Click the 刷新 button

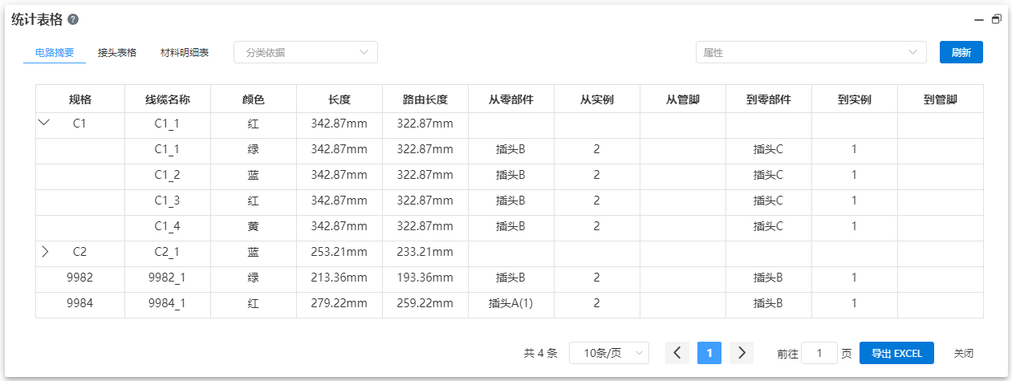(961, 52)
